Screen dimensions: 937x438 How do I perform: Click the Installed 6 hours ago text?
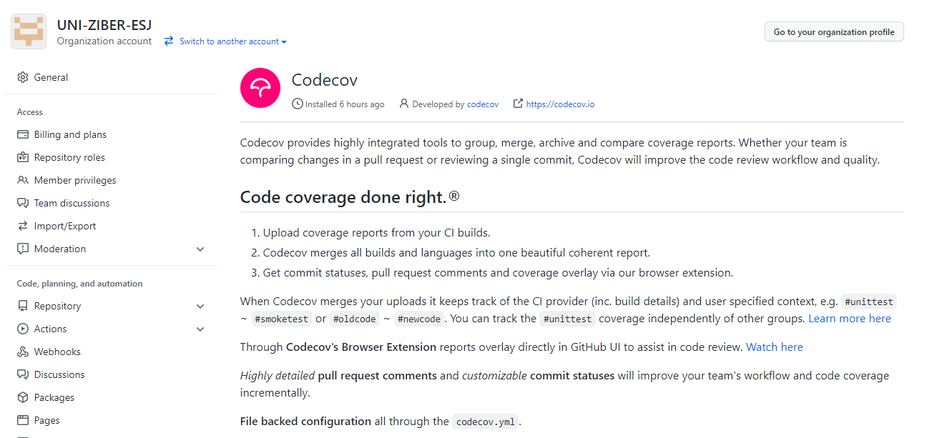point(345,104)
